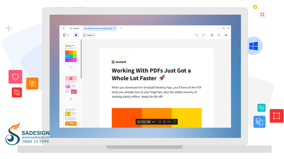
Task: Zoom in with the plus circle icon
Action: coord(164,122)
